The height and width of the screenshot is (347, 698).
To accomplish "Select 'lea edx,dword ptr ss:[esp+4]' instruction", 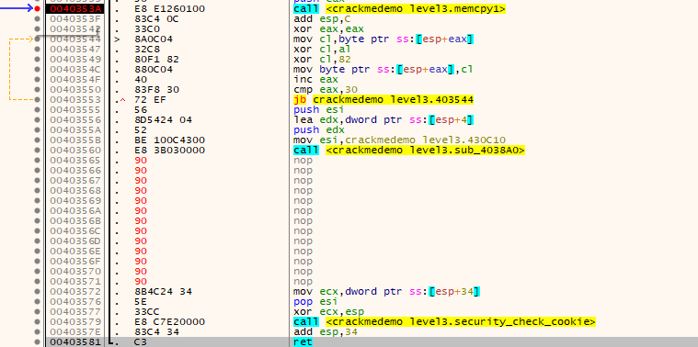I will [383, 120].
